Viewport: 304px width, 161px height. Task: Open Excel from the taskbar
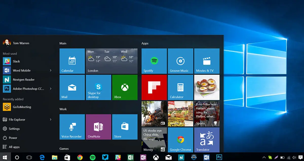click(130, 157)
